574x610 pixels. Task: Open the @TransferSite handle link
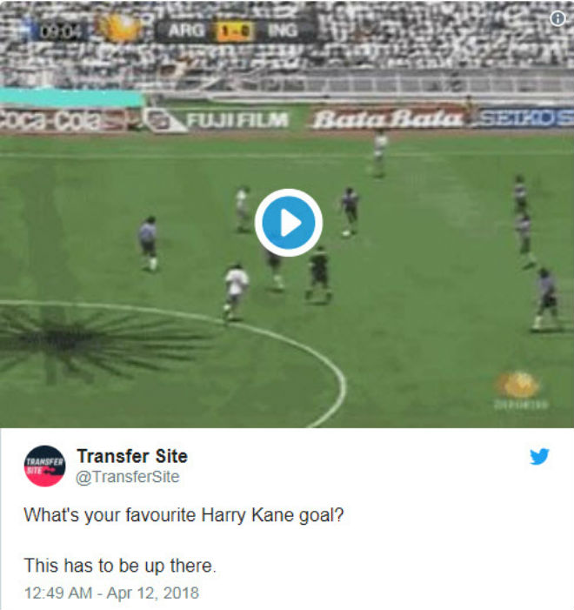[128, 477]
